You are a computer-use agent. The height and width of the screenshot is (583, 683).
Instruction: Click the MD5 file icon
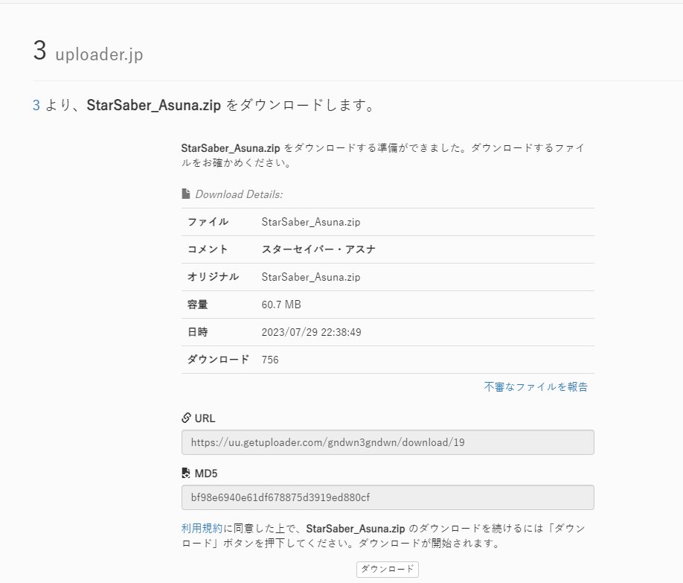tap(186, 473)
